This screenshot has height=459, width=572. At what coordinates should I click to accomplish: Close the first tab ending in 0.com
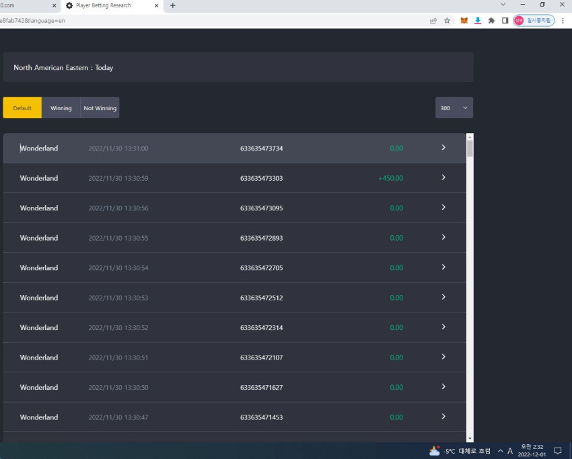pyautogui.click(x=55, y=5)
